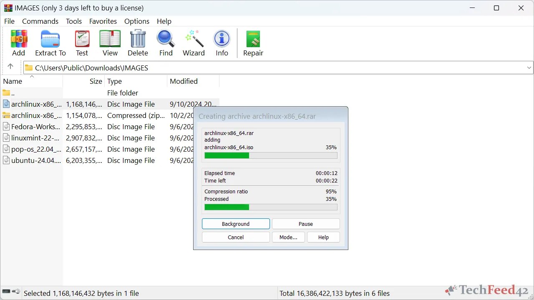This screenshot has width=534, height=300.
Task: Select the parent folder '..' icon
Action: 6,92
